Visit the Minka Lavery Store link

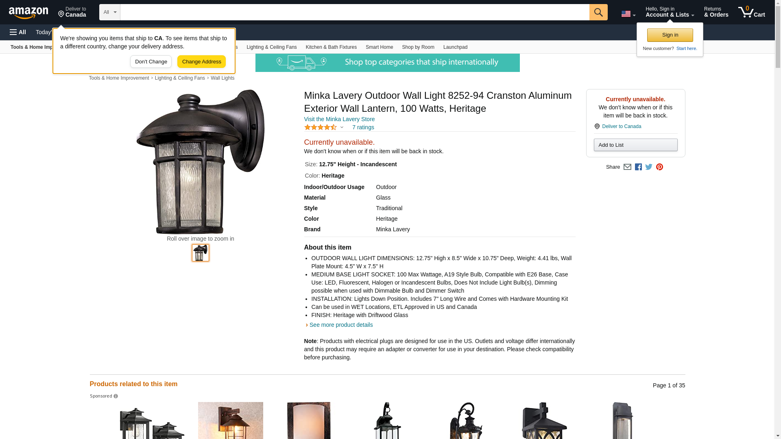(x=339, y=119)
